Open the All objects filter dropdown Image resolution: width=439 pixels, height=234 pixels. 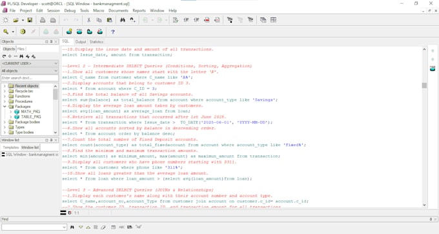[56, 71]
